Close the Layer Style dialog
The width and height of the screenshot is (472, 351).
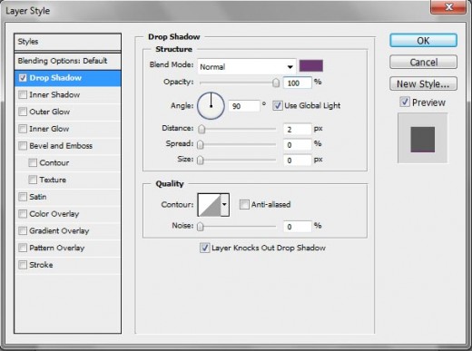pos(448,6)
